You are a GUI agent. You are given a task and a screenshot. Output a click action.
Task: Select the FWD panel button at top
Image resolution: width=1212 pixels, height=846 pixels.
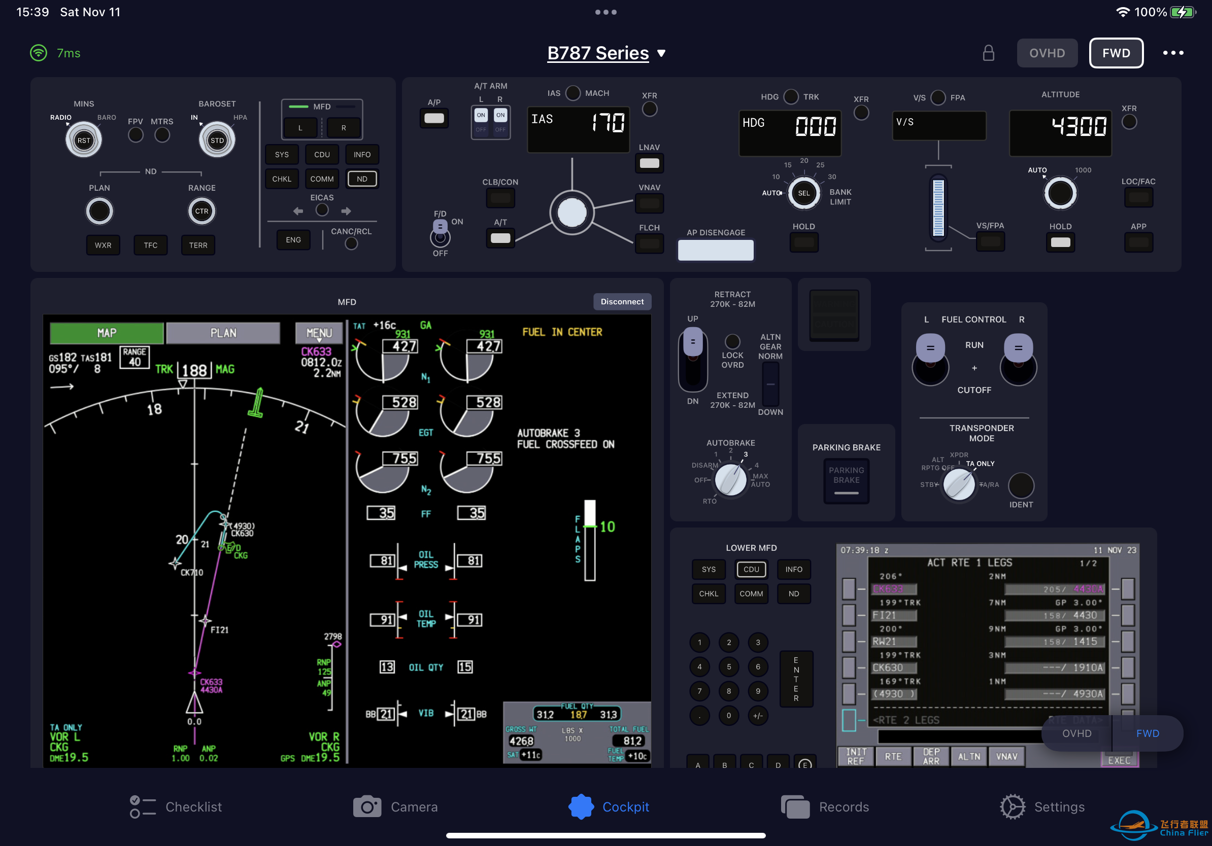click(x=1116, y=53)
